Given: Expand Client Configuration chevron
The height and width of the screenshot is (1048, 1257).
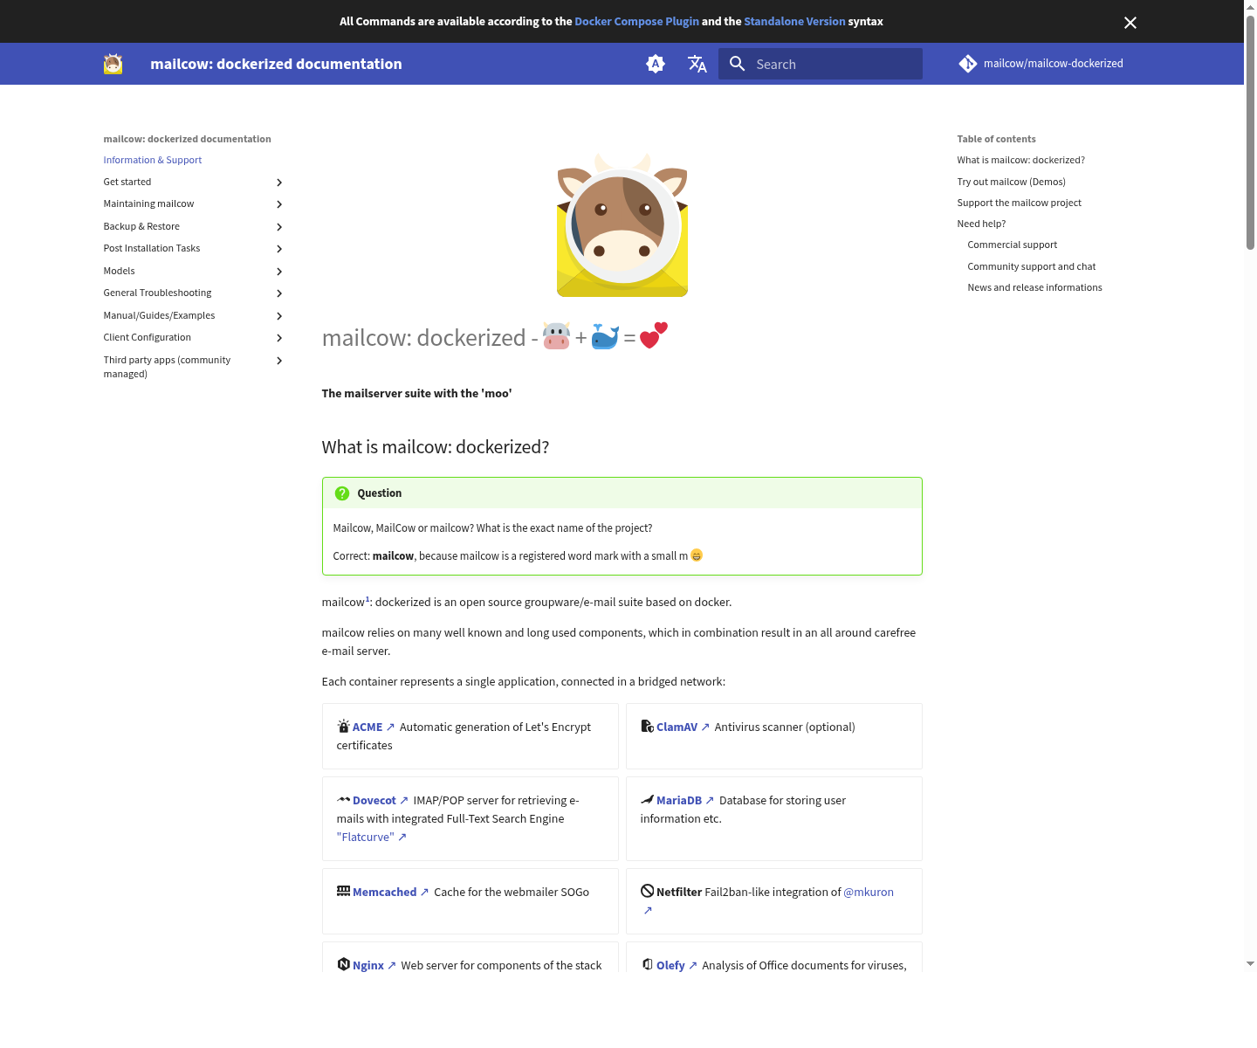Looking at the screenshot, I should pyautogui.click(x=279, y=338).
